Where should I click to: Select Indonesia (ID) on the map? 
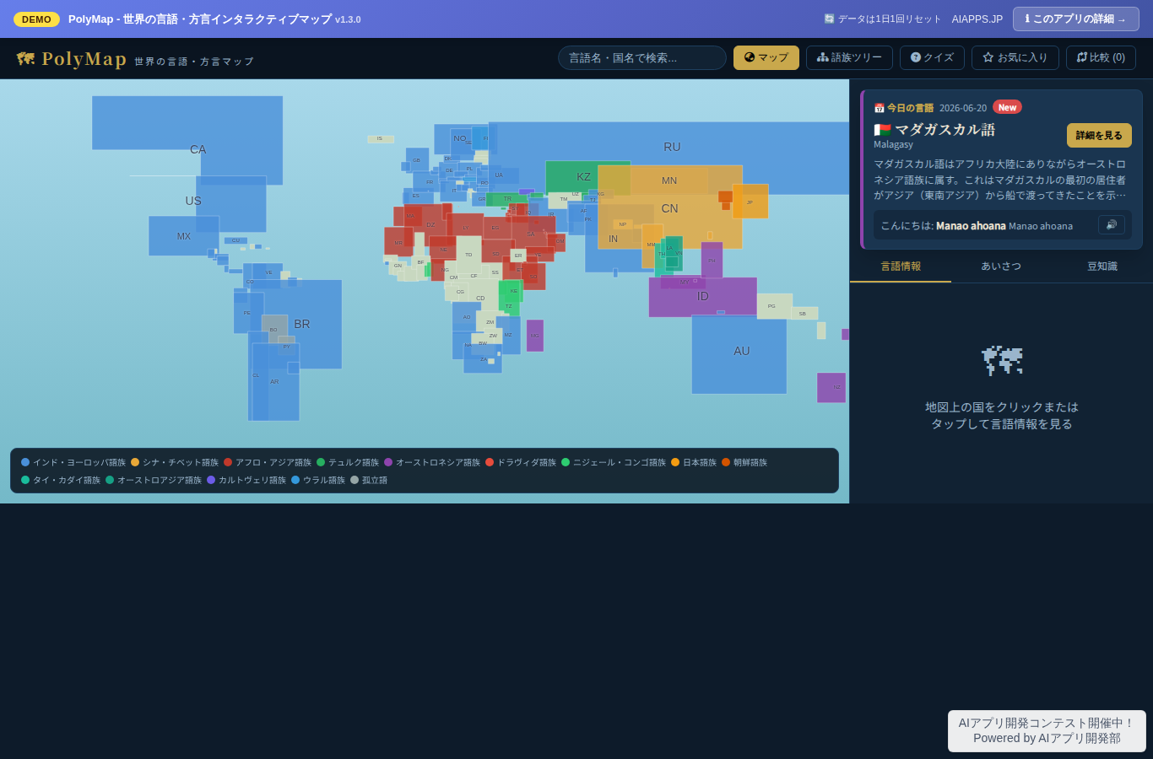coord(702,297)
